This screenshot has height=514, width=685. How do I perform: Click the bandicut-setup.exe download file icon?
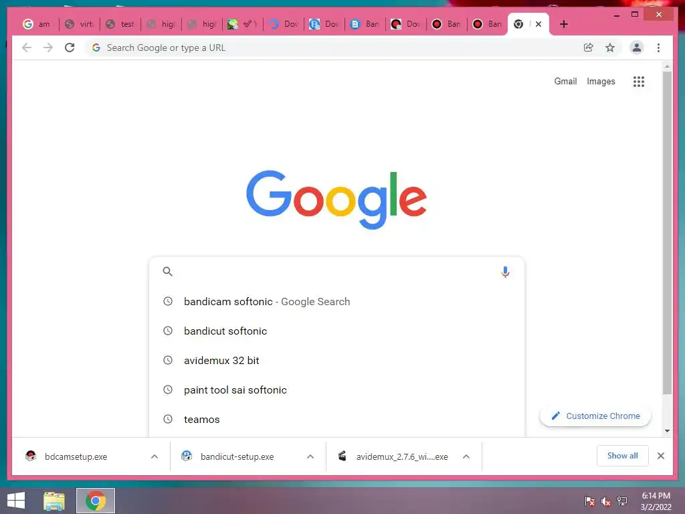tap(187, 456)
